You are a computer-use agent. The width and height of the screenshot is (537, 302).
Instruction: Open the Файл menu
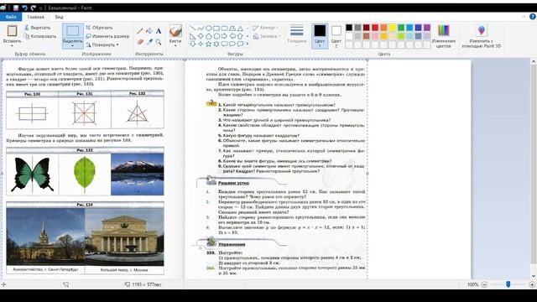coord(11,17)
